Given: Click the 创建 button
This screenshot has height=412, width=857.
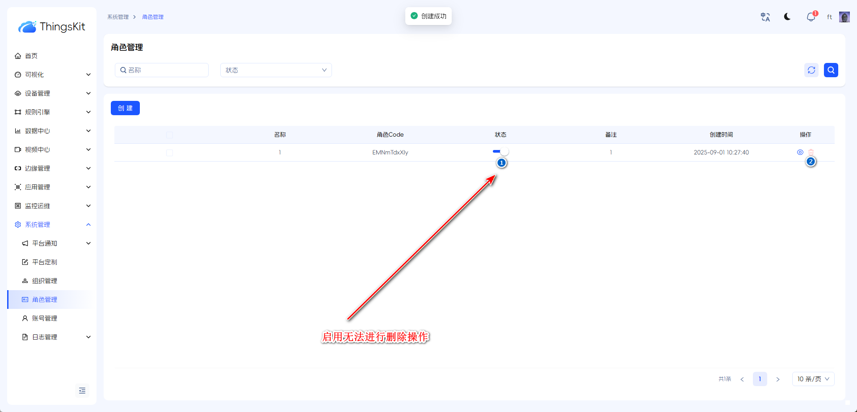Looking at the screenshot, I should [x=125, y=108].
